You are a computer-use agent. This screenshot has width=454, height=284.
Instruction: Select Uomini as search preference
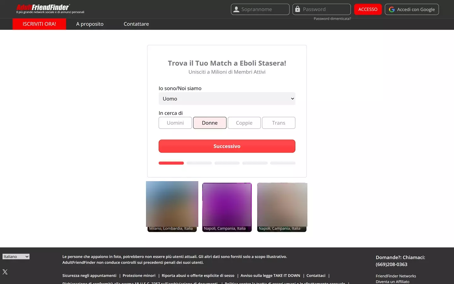(x=175, y=123)
